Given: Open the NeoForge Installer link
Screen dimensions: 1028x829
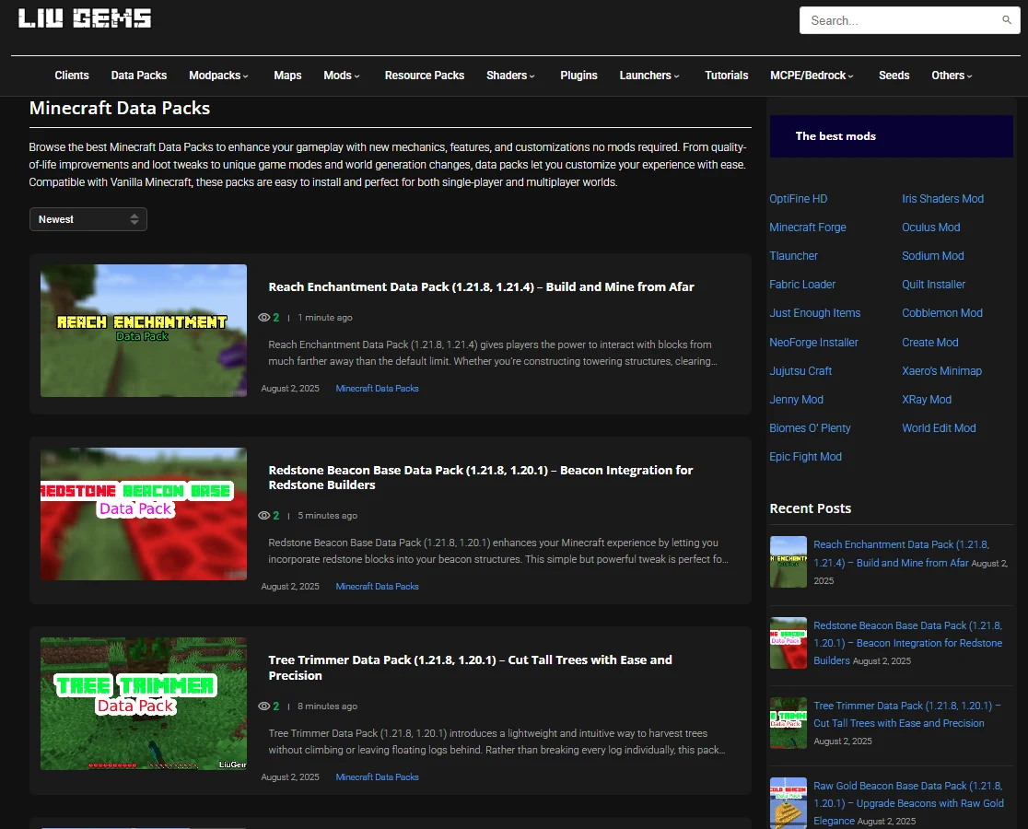Looking at the screenshot, I should coord(813,342).
